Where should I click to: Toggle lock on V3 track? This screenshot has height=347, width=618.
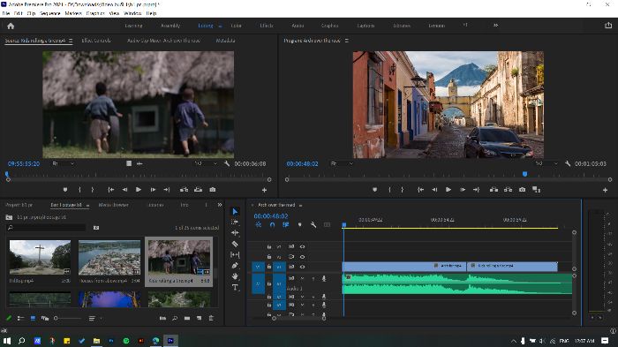(x=269, y=246)
